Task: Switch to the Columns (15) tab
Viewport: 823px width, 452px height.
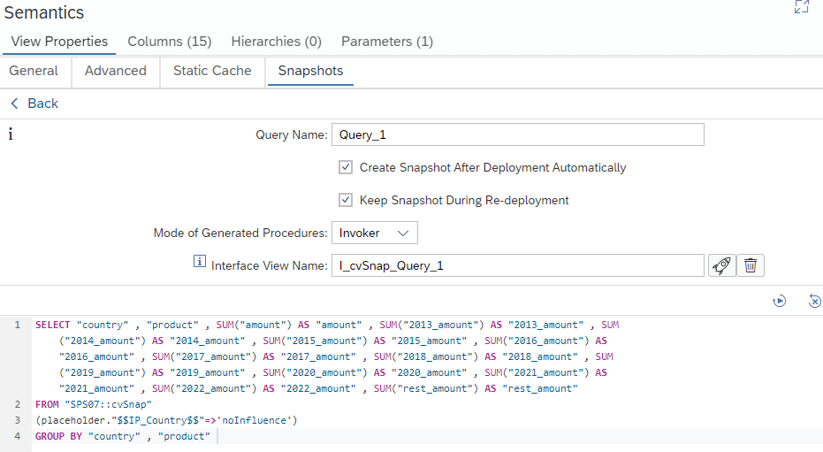Action: pos(169,42)
